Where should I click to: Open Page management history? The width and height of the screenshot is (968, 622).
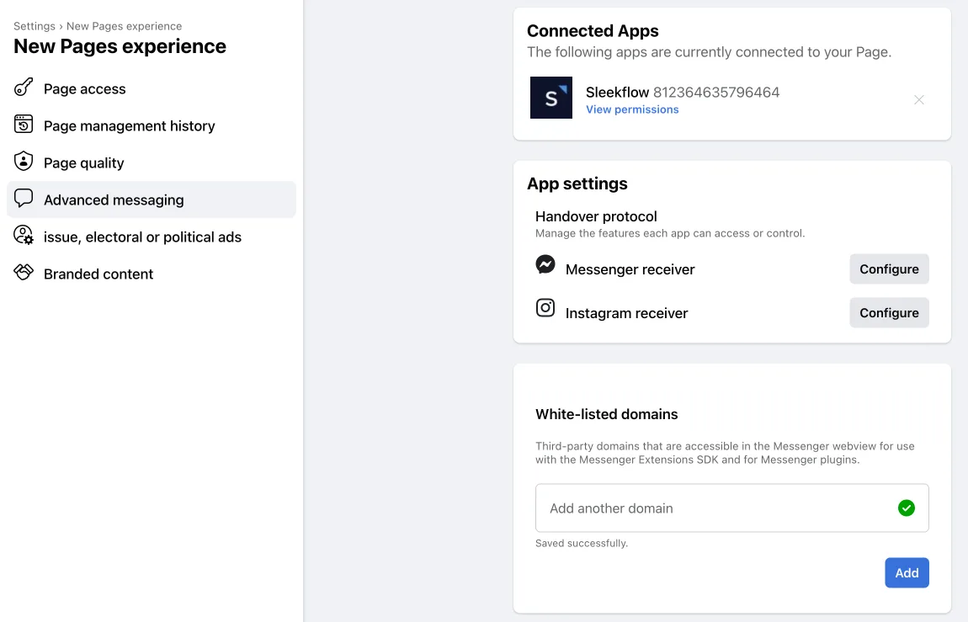tap(152, 126)
